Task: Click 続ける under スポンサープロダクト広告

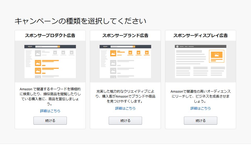Action: [x=50, y=120]
